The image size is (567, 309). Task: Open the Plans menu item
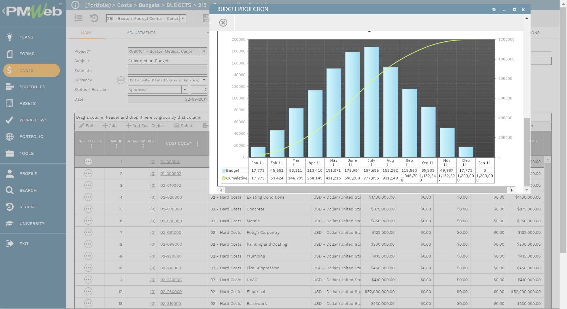26,37
